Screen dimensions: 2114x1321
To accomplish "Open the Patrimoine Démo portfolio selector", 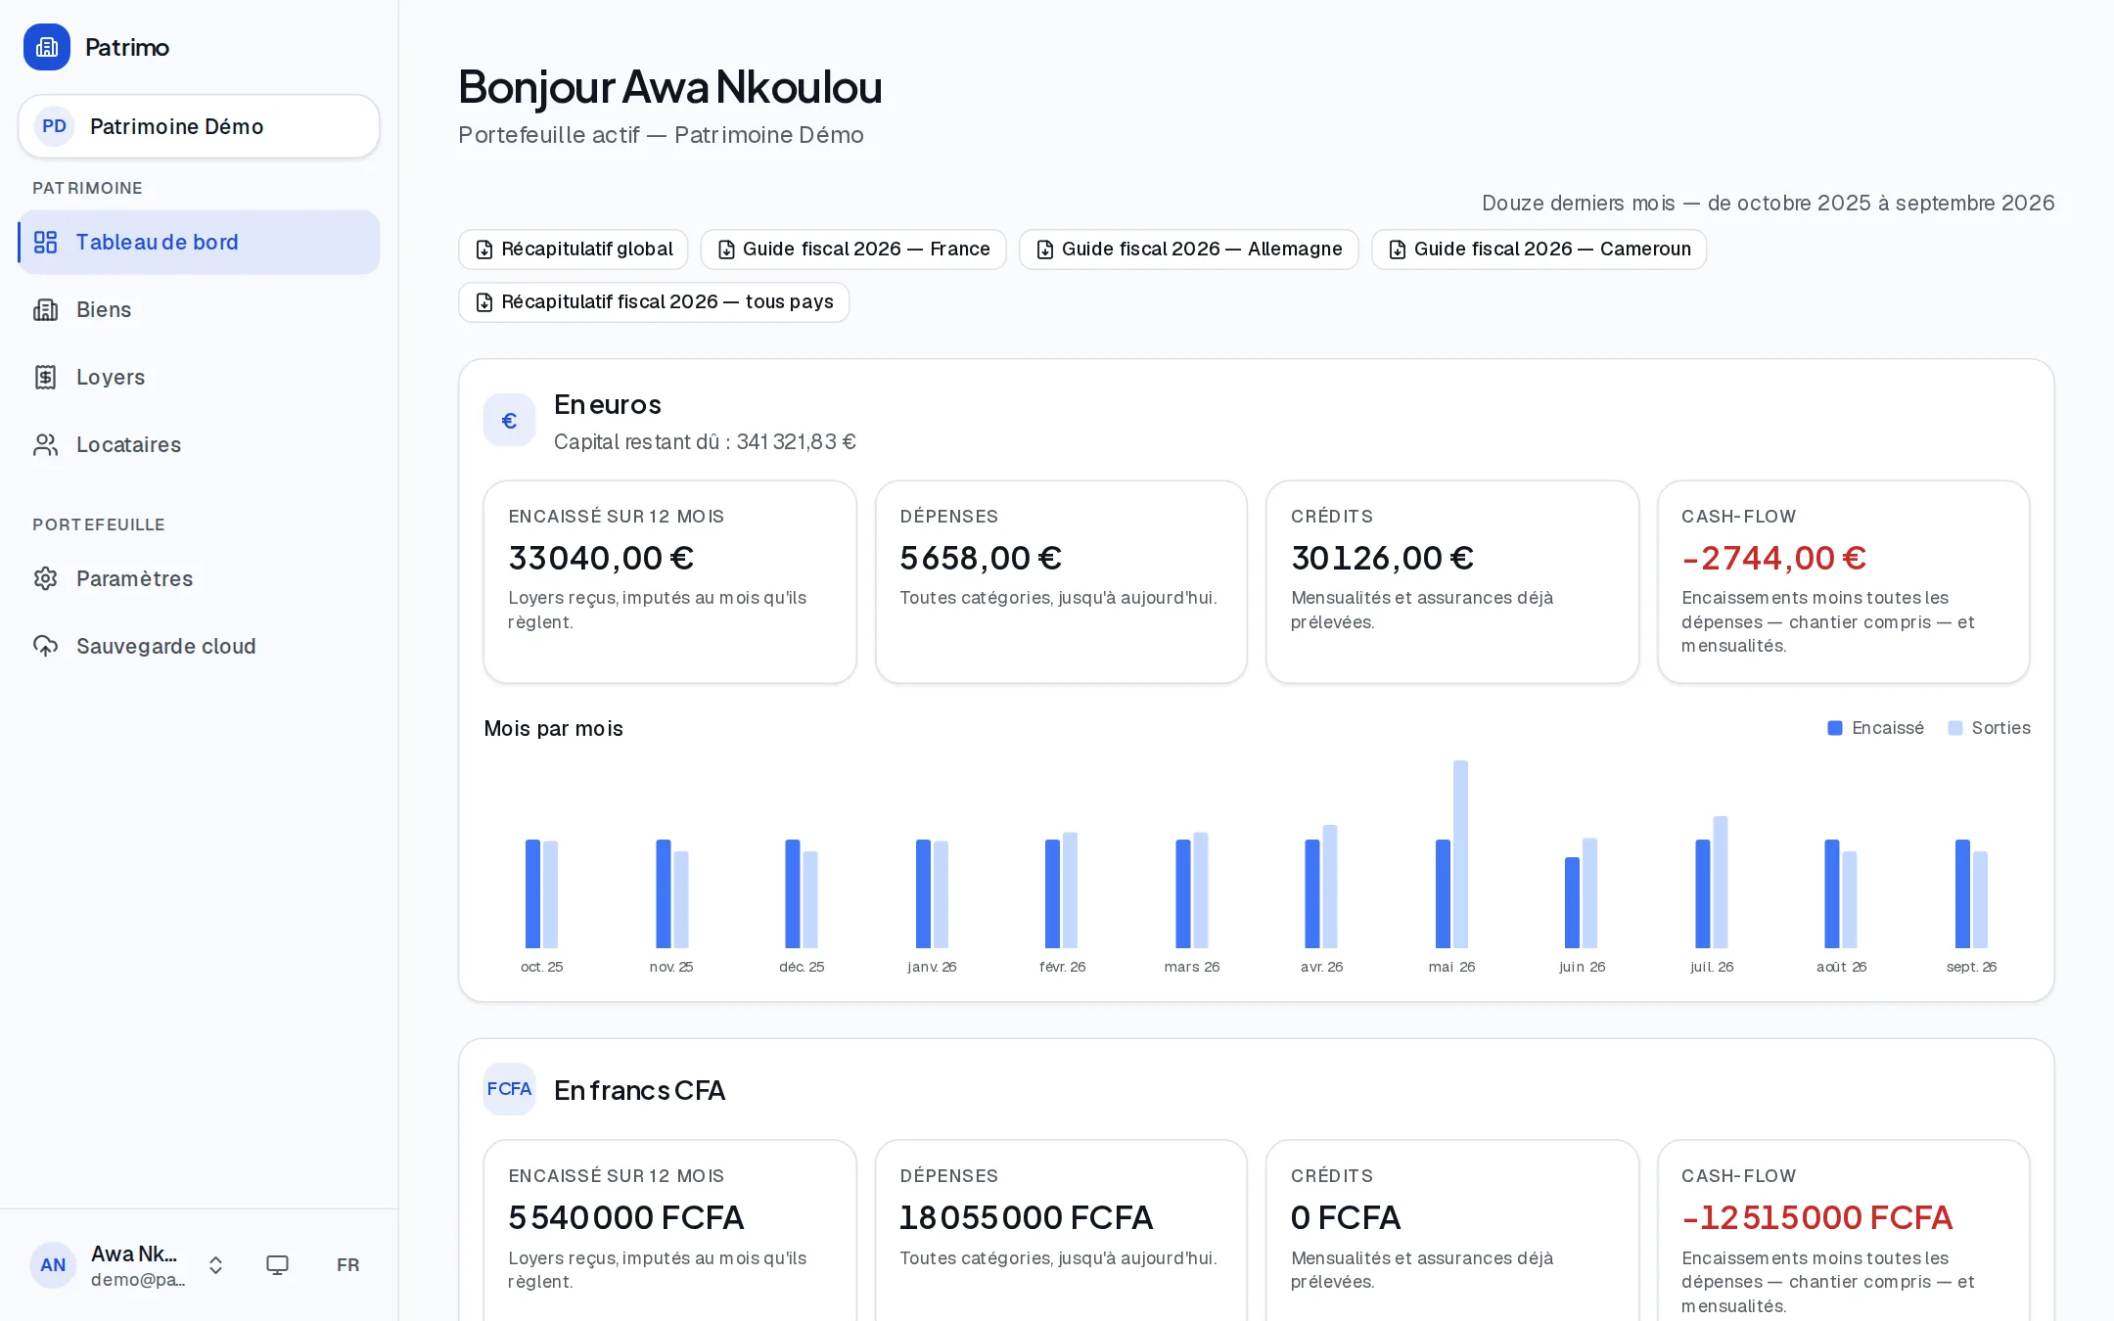I will tap(199, 126).
